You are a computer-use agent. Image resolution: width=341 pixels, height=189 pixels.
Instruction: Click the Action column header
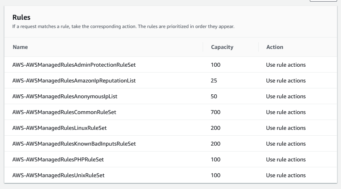tap(274, 47)
